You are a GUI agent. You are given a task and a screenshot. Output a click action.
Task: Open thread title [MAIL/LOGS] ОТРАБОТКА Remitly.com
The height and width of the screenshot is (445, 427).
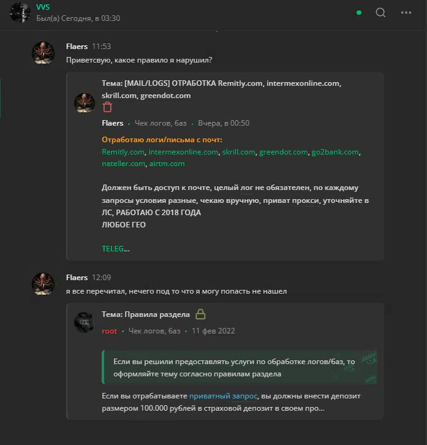tap(221, 89)
